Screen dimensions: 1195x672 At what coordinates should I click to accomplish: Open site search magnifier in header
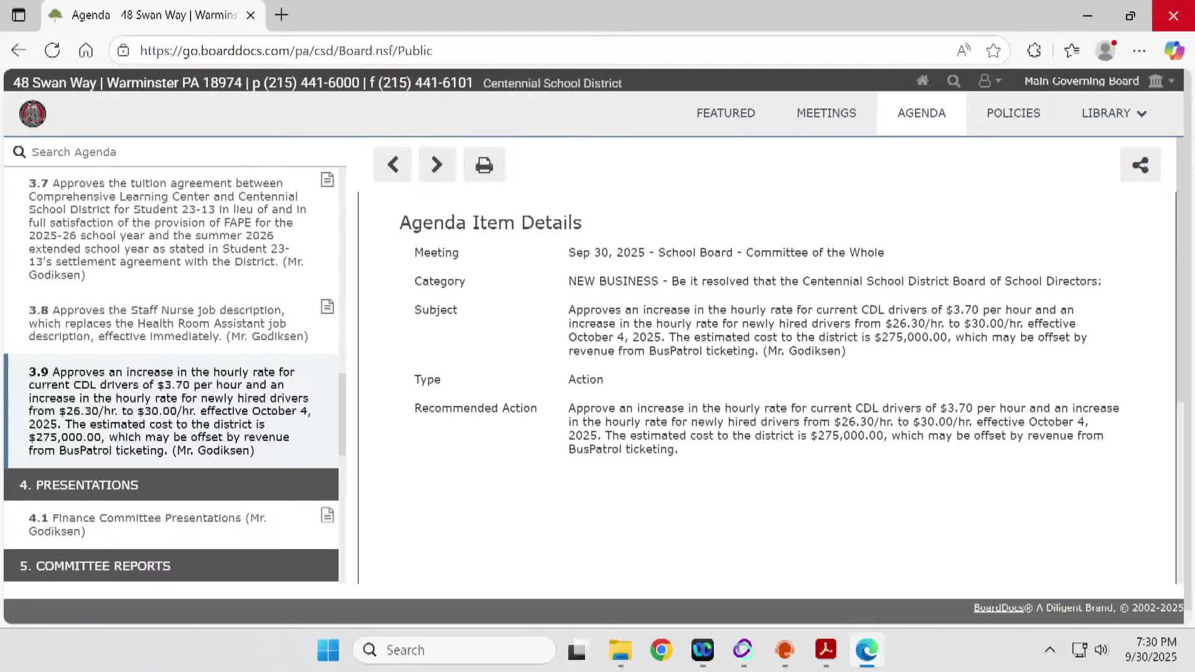coord(954,81)
